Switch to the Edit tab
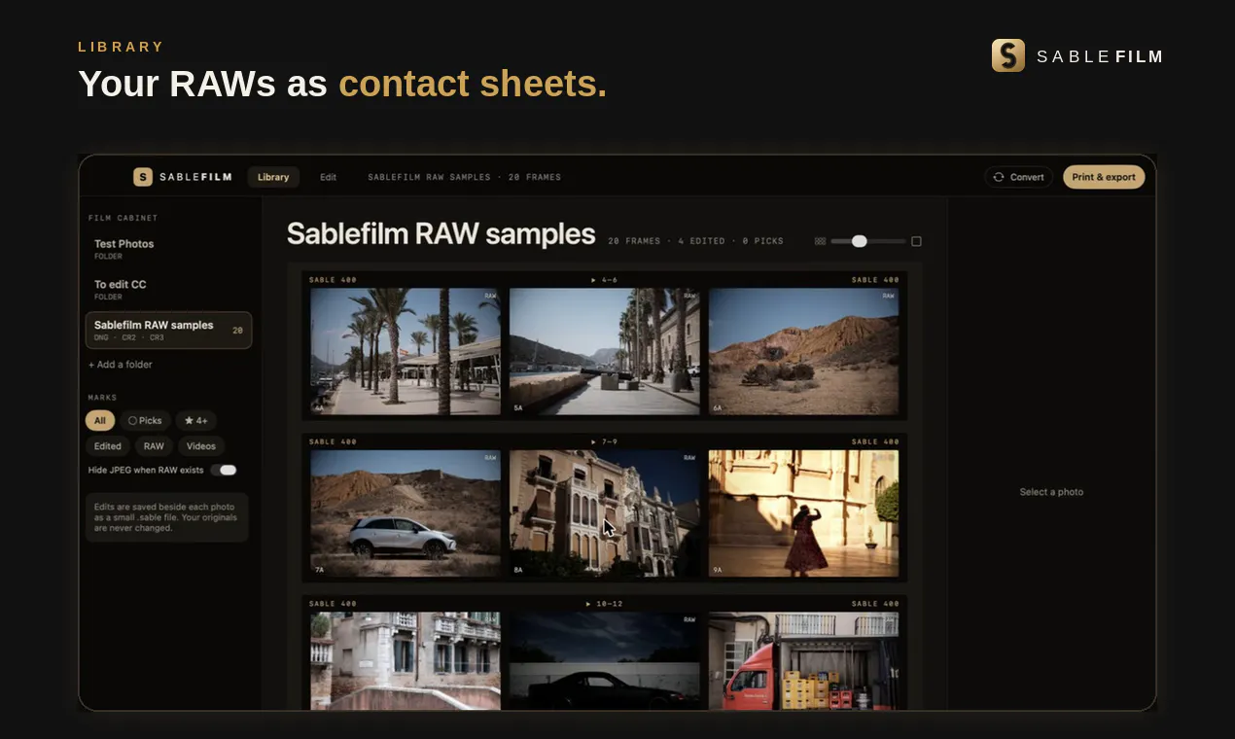The height and width of the screenshot is (739, 1235). pyautogui.click(x=328, y=177)
